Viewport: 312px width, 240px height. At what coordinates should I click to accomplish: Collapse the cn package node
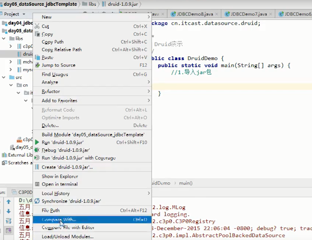click(11, 85)
